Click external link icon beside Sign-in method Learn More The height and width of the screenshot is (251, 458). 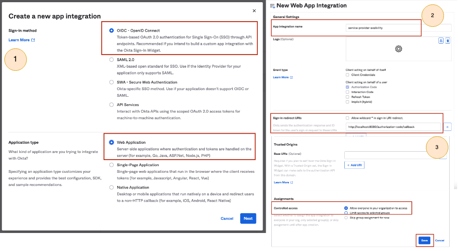(33, 40)
